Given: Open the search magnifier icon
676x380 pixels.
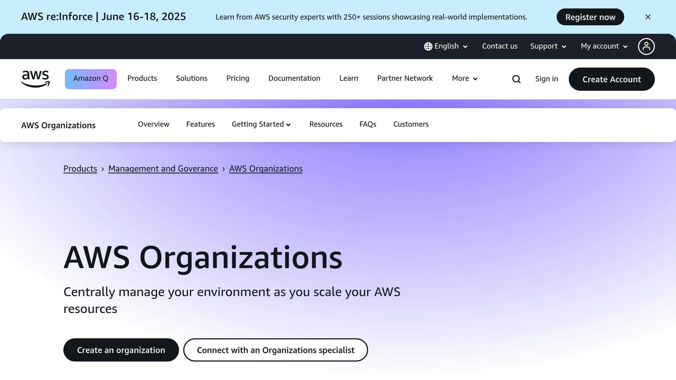Looking at the screenshot, I should tap(516, 79).
